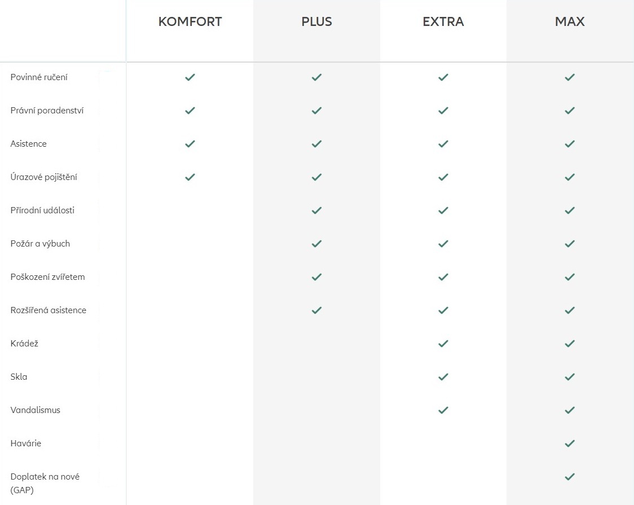Click the KOMFORT checkmark for Povinné ručení
This screenshot has width=634, height=505.
pos(190,77)
